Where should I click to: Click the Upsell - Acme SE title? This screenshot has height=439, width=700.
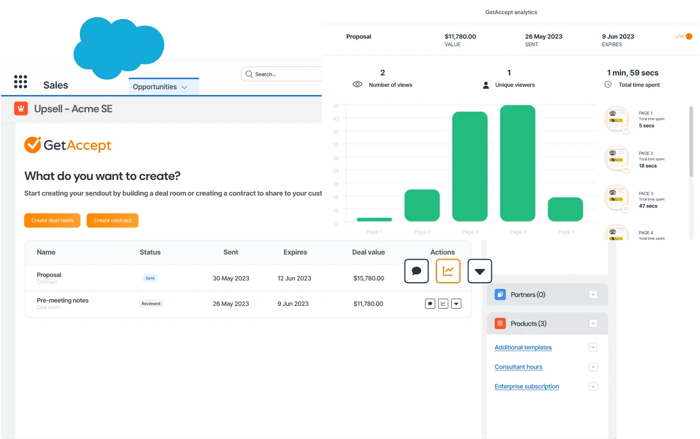73,109
